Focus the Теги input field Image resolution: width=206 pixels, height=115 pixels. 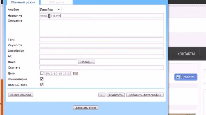(101, 40)
